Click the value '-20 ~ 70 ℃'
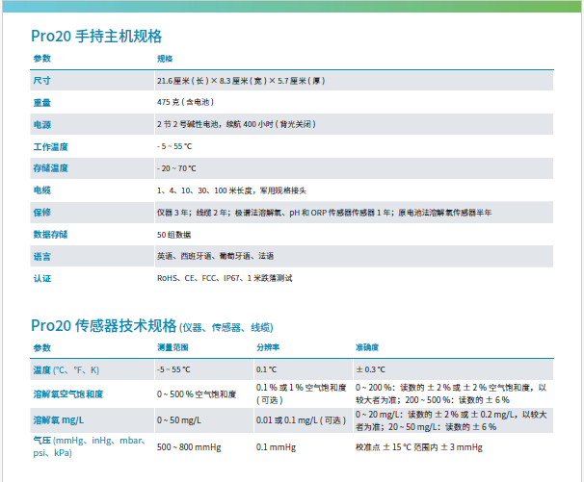 tap(176, 168)
